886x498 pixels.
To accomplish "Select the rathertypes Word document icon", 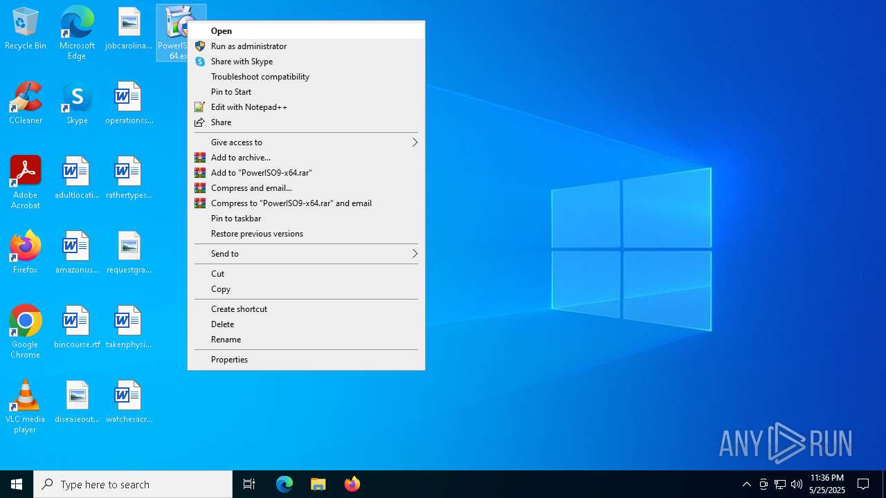I will coord(129,178).
